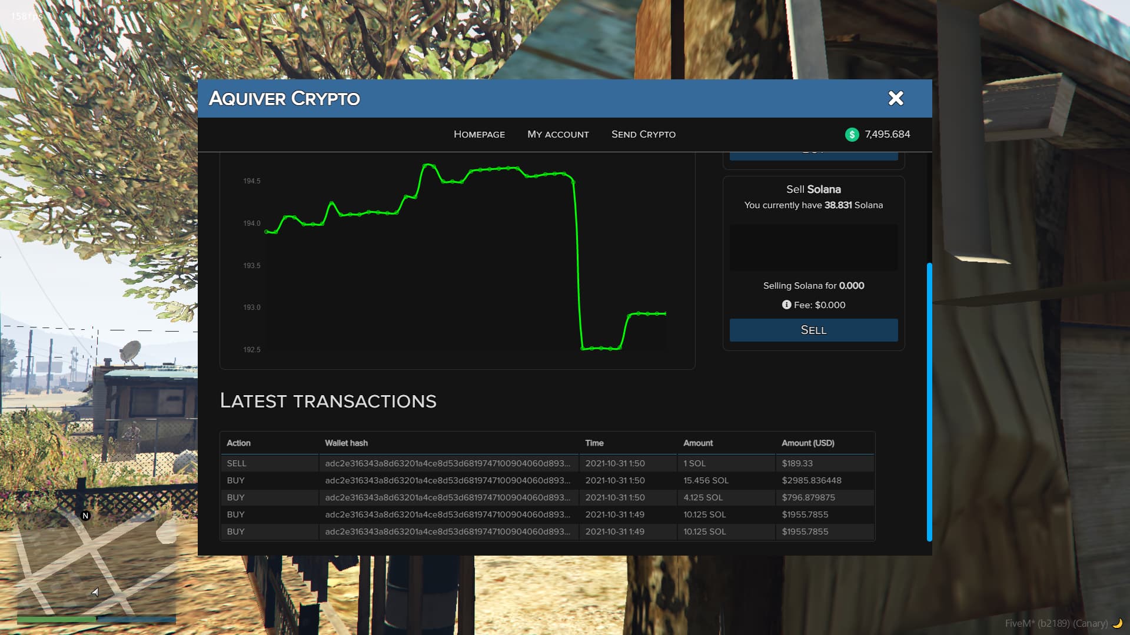Click the sell amount input field
Viewport: 1130px width, 635px height.
tap(813, 248)
